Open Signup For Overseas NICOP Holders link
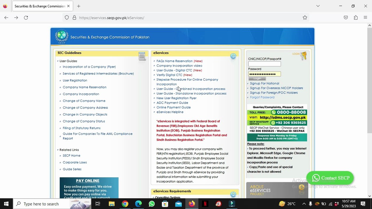 tap(276, 88)
